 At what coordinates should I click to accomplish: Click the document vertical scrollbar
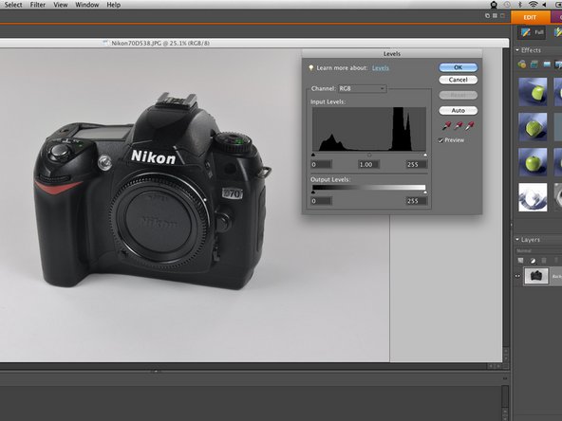click(506, 204)
